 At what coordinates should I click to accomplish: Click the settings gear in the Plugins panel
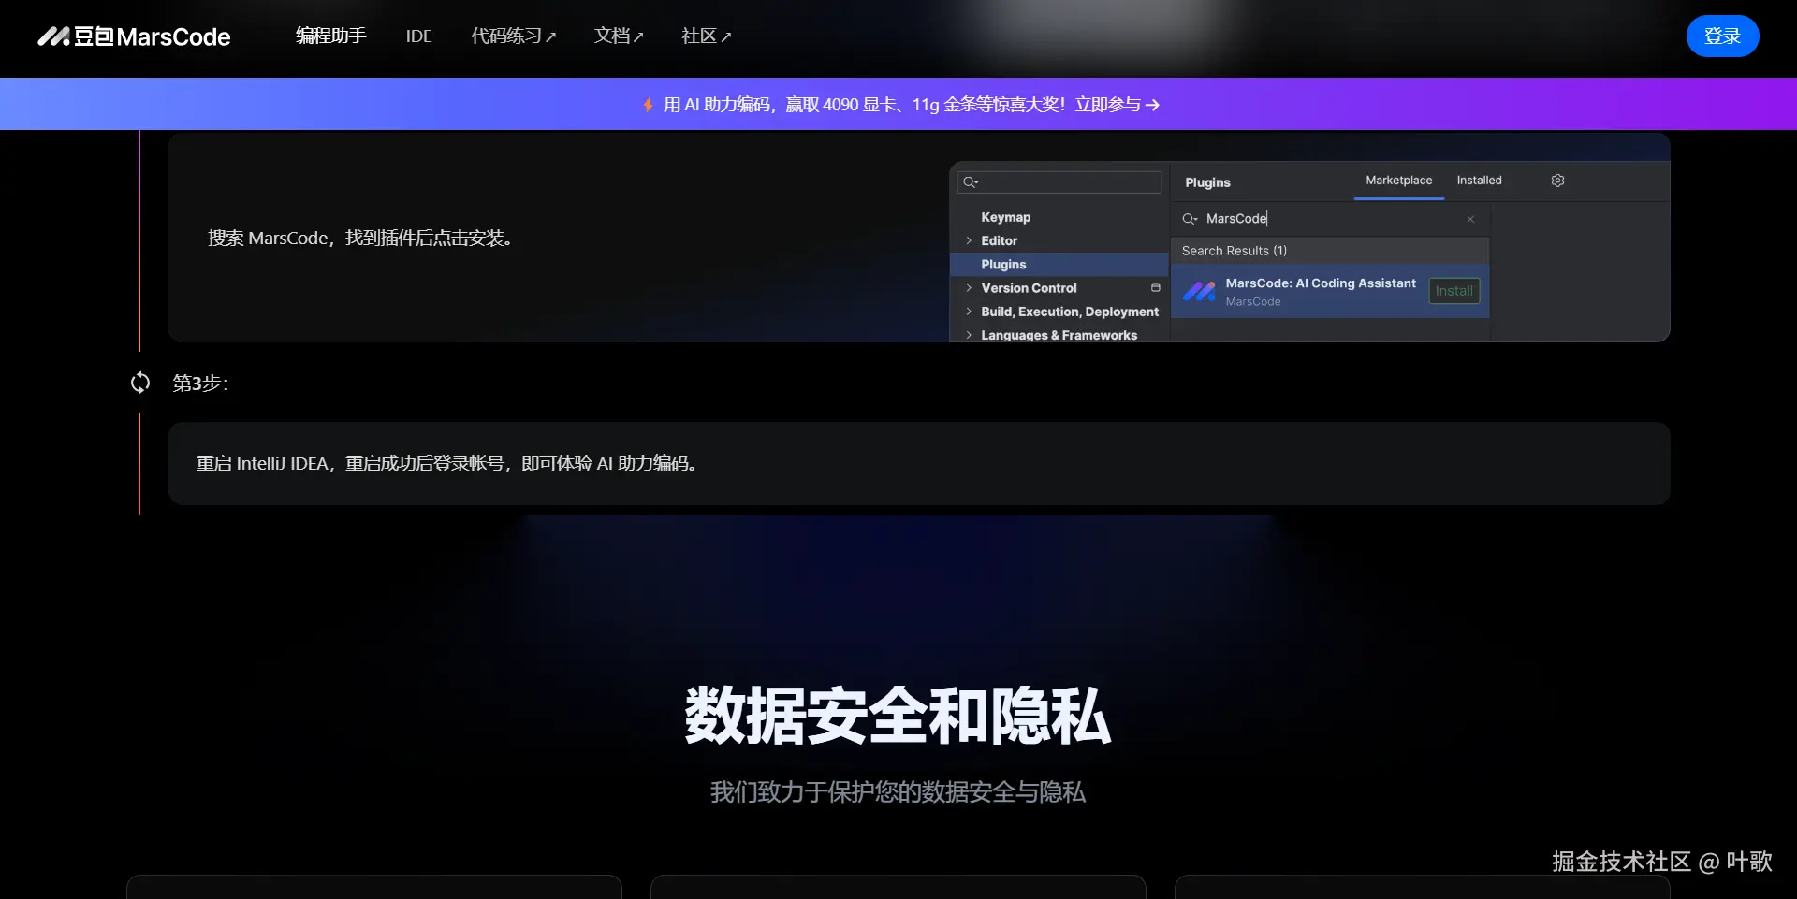coord(1556,180)
